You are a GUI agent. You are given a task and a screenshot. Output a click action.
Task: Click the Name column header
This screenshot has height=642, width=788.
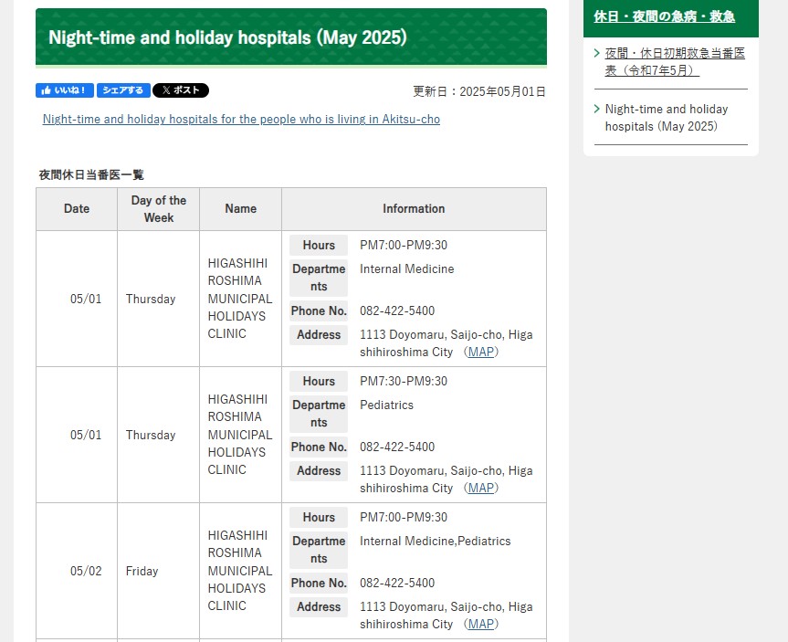pyautogui.click(x=240, y=209)
